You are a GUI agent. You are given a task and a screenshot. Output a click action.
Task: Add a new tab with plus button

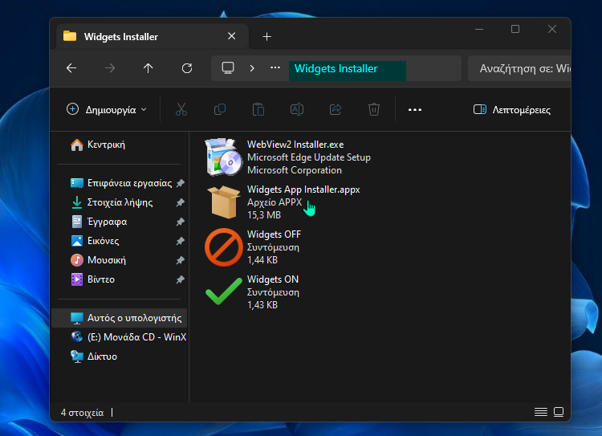[266, 36]
